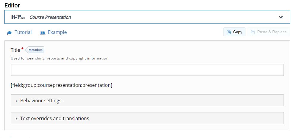Click the Paste & Replace clipboard icon
The height and width of the screenshot is (138, 299).
click(x=253, y=32)
